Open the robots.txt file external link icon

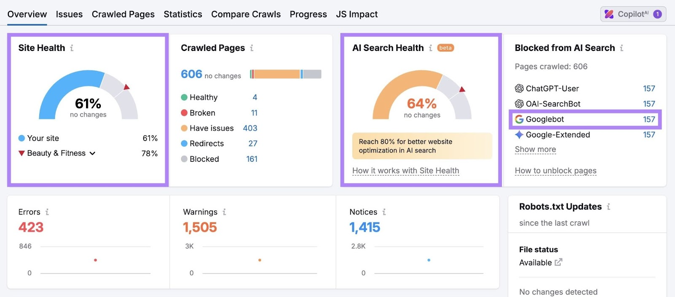[558, 262]
